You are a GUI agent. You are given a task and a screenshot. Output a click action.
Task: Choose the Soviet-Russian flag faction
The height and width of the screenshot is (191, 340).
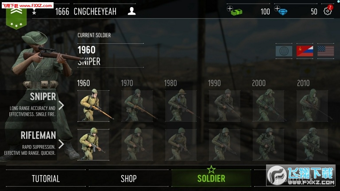tap(305, 51)
